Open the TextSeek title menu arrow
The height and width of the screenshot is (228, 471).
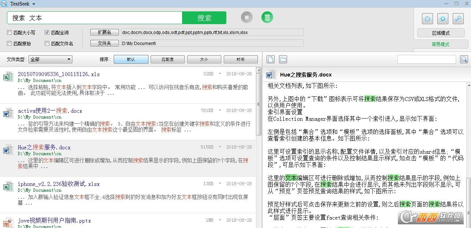coord(34,4)
